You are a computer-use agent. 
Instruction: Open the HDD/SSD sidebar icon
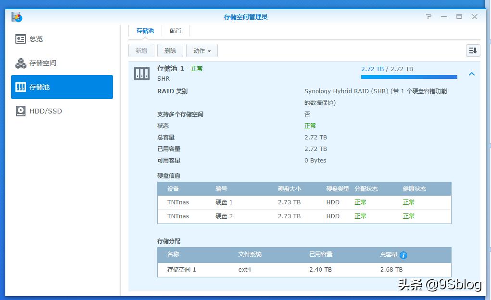point(21,111)
